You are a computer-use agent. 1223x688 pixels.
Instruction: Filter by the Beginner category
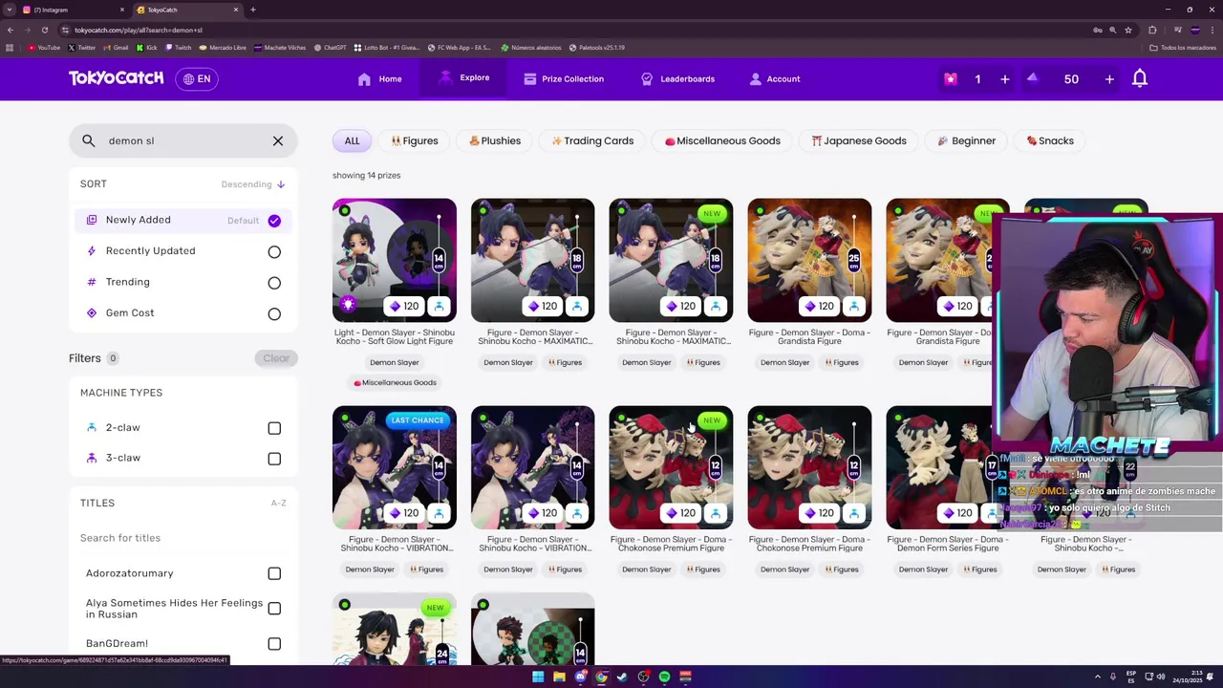click(x=966, y=140)
